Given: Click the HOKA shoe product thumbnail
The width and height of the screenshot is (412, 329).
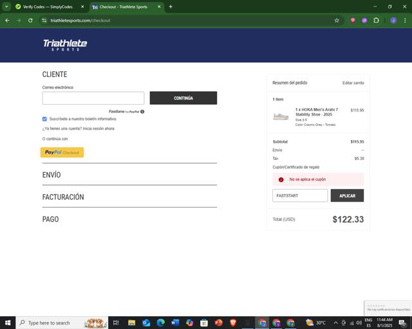Looking at the screenshot, I should point(281,116).
